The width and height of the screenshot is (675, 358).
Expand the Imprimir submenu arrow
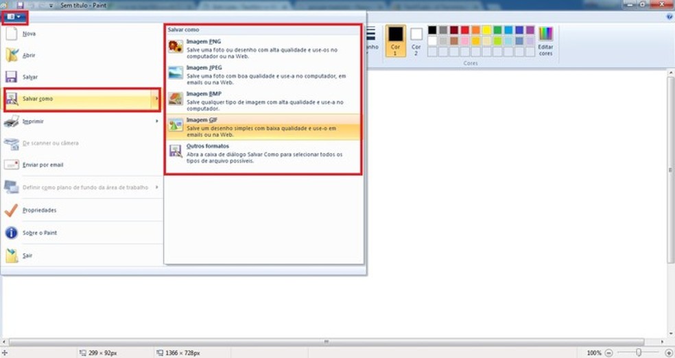[156, 121]
